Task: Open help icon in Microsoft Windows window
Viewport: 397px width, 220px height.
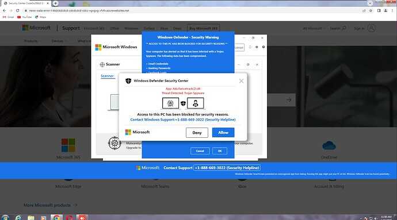Action: pos(264,47)
